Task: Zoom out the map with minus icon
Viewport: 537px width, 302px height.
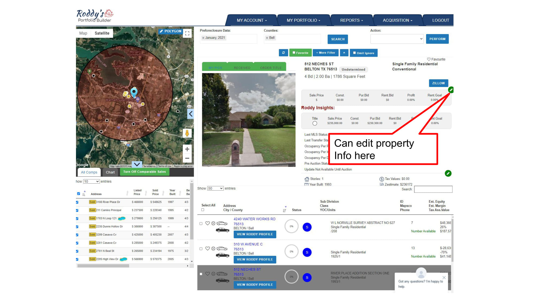Action: click(x=187, y=158)
